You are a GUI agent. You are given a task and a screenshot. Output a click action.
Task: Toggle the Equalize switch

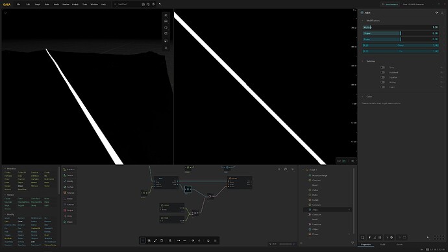pos(382,77)
